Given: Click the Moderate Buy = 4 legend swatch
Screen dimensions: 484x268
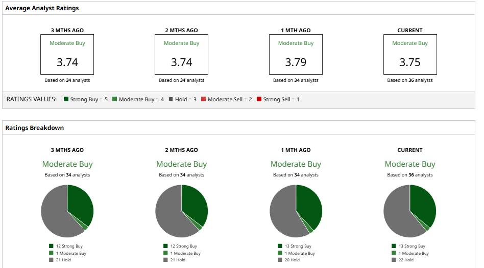Looking at the screenshot, I should [115, 99].
